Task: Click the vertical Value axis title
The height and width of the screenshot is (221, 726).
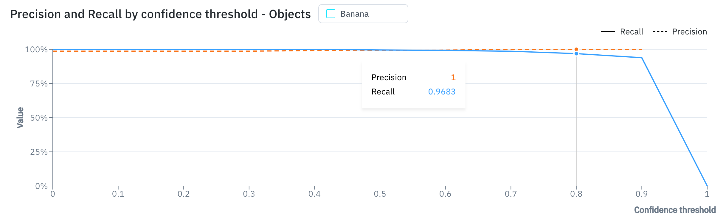Action: (x=20, y=118)
